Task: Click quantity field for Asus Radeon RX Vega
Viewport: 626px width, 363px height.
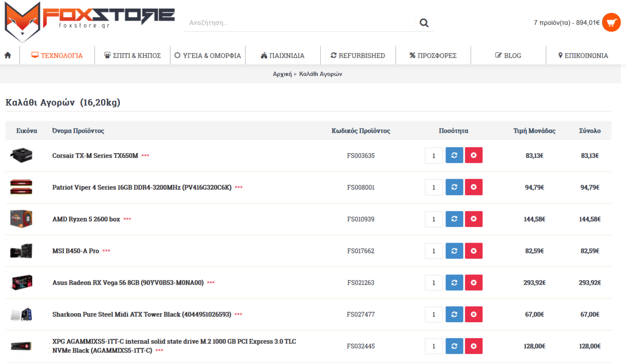Action: (x=434, y=283)
